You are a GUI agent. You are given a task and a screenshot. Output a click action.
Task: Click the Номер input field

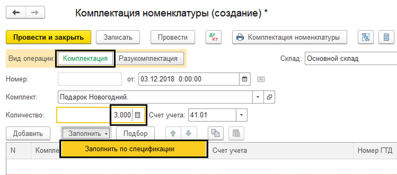click(90, 79)
